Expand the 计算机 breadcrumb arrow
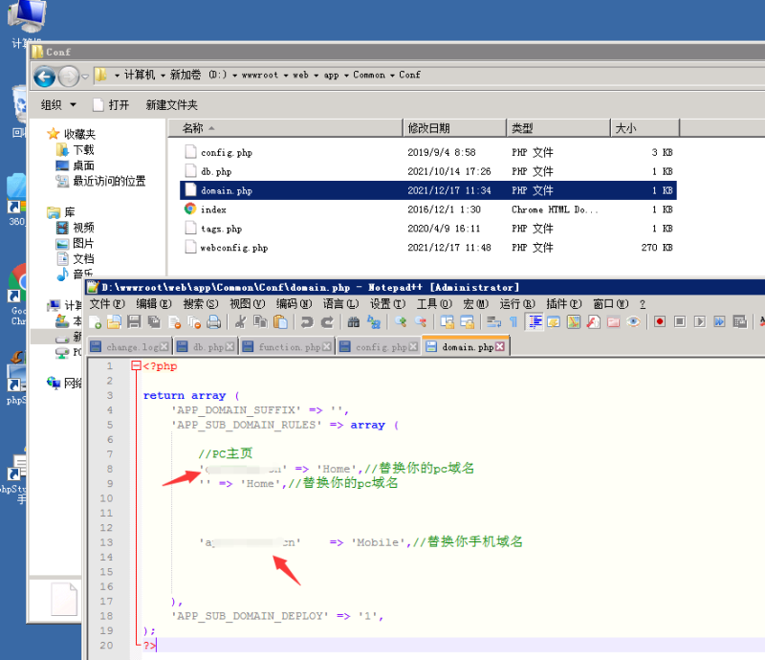 click(x=163, y=76)
